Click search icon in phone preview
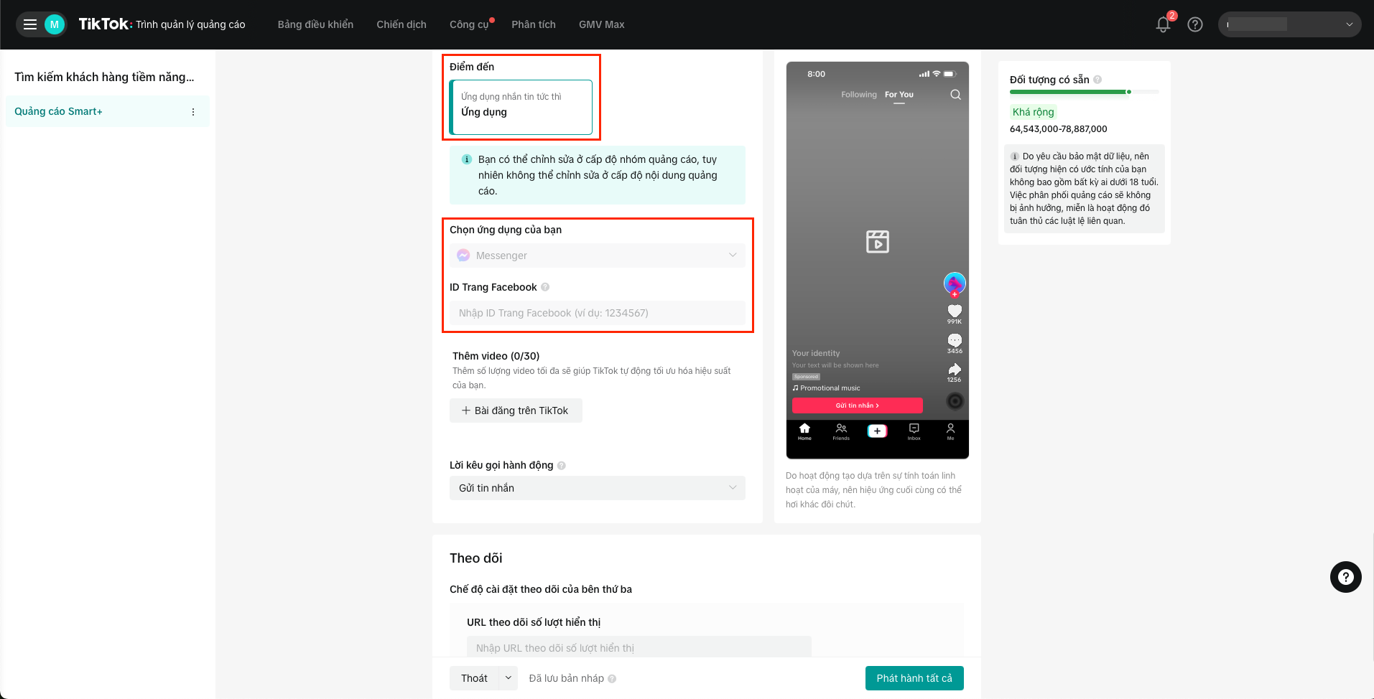 pos(955,95)
